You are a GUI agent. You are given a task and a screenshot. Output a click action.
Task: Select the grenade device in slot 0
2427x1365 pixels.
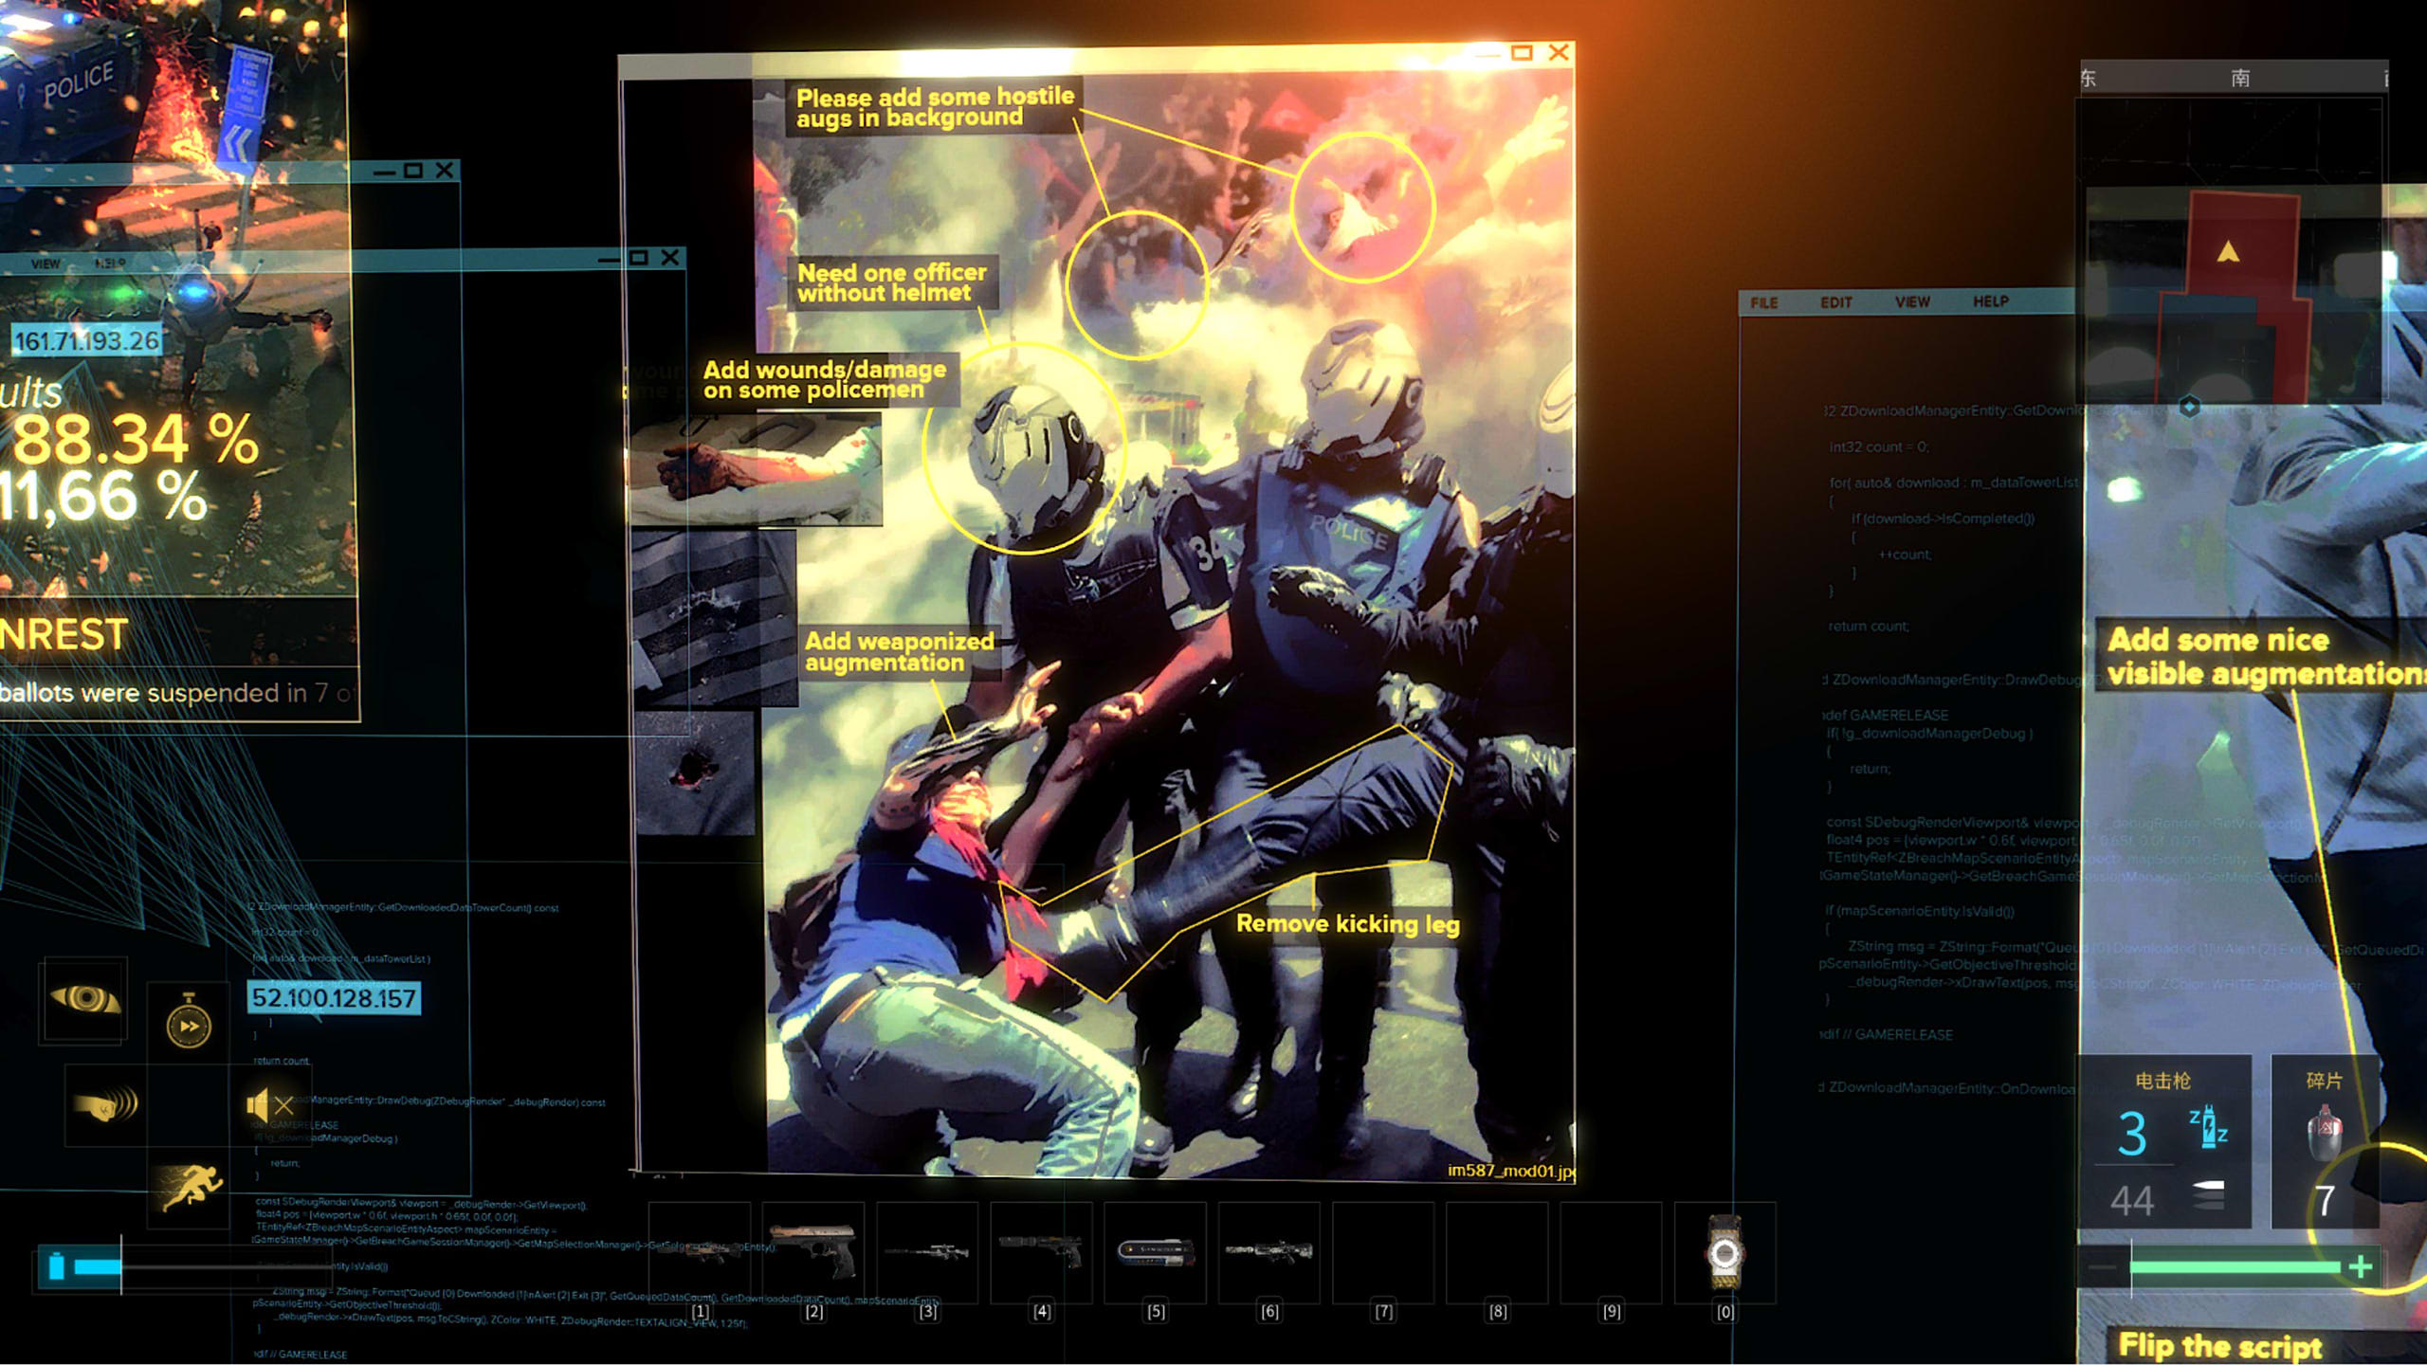click(x=1724, y=1253)
